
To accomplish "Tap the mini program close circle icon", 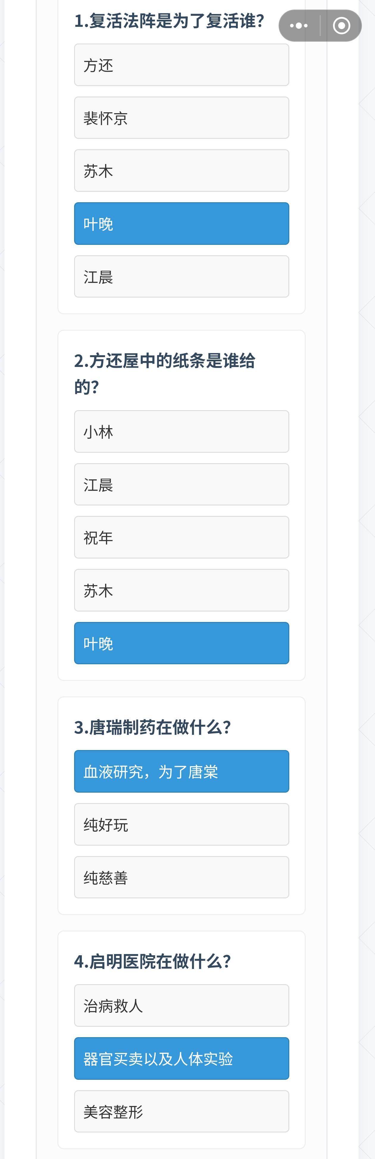I will point(341,26).
